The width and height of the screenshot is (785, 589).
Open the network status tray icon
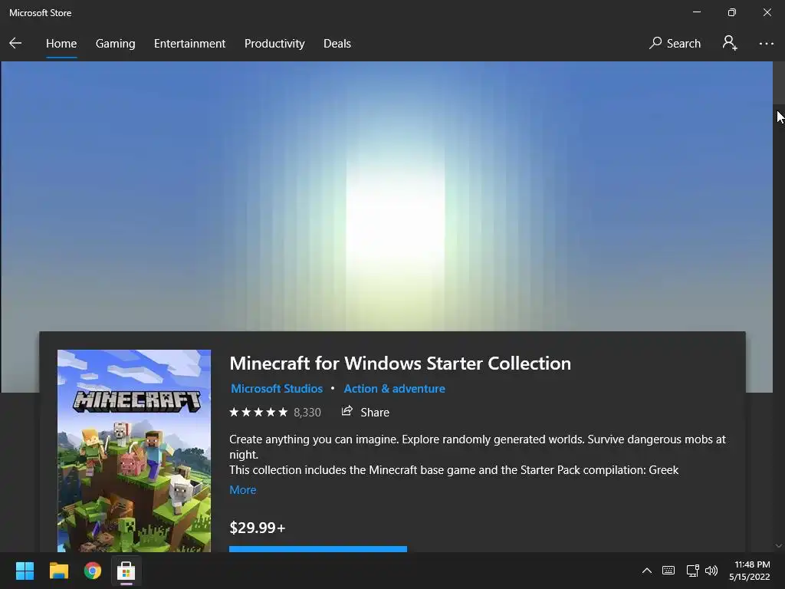[x=693, y=571]
